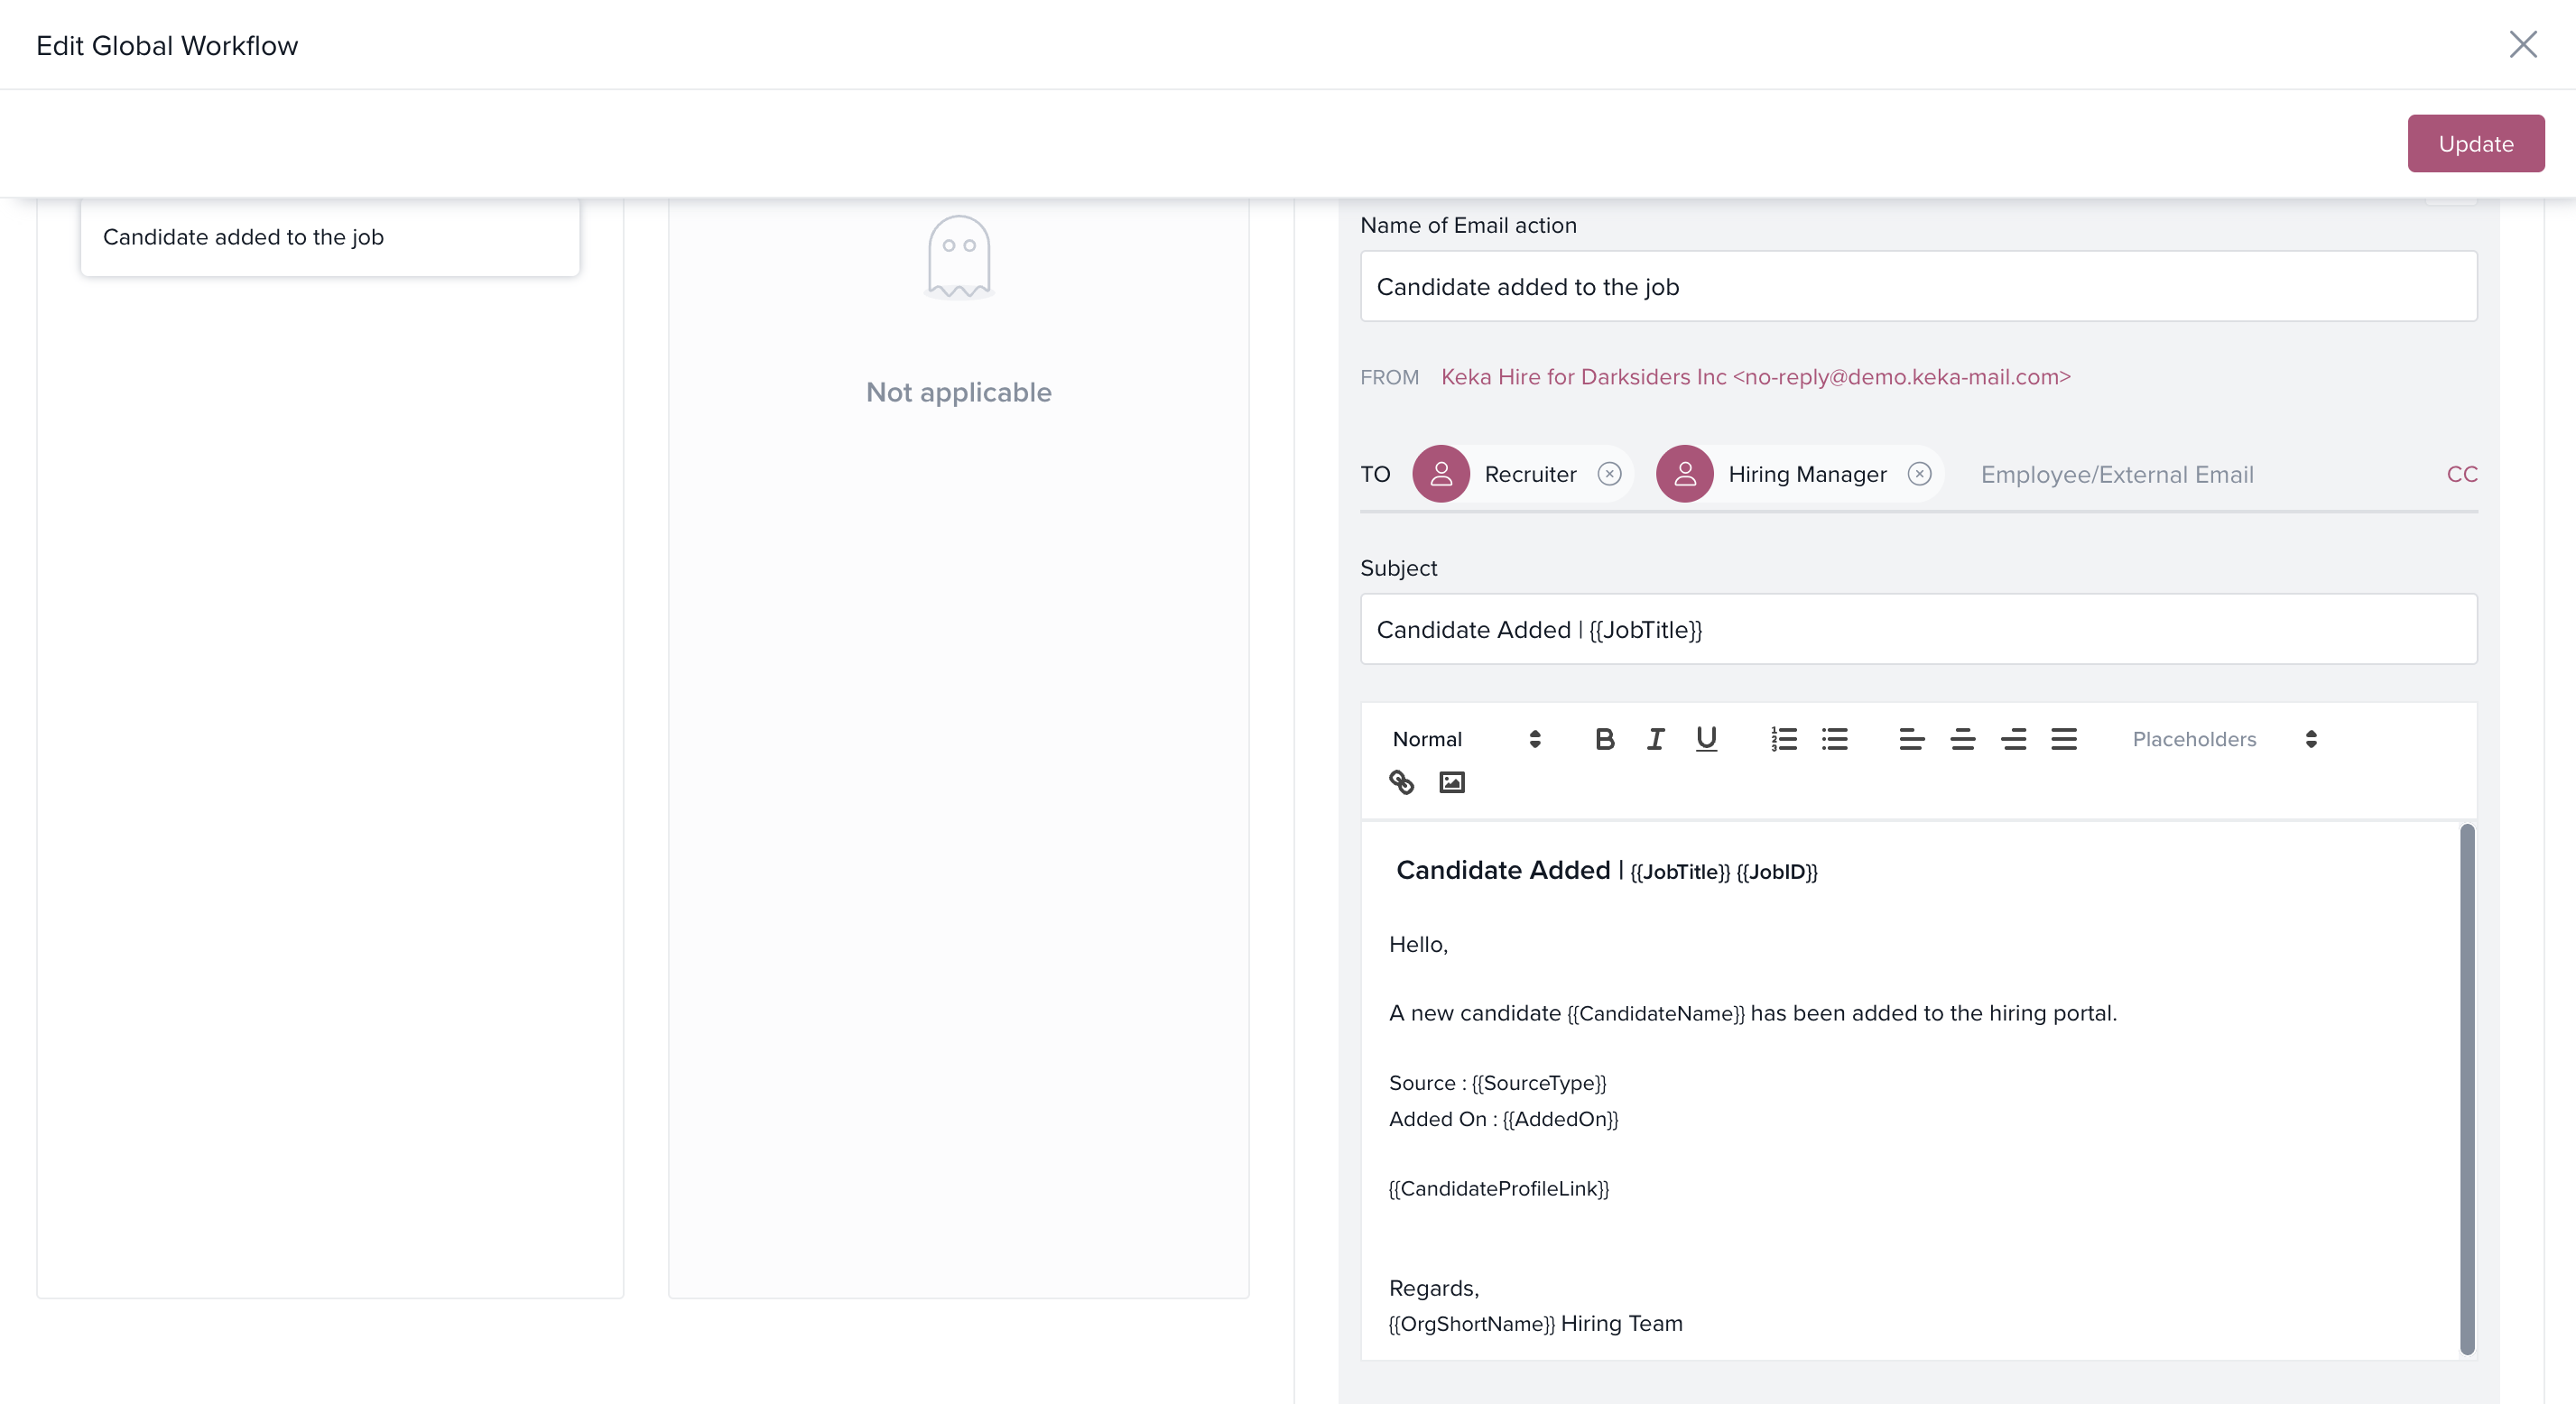Image resolution: width=2576 pixels, height=1404 pixels.
Task: Insert a numbered list
Action: click(x=1784, y=739)
